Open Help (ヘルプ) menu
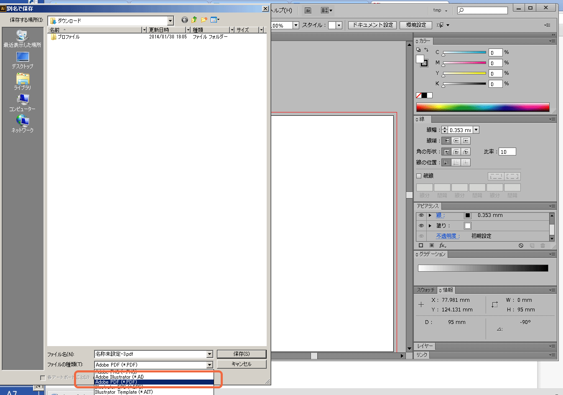Viewport: 563px width, 395px height. (282, 10)
